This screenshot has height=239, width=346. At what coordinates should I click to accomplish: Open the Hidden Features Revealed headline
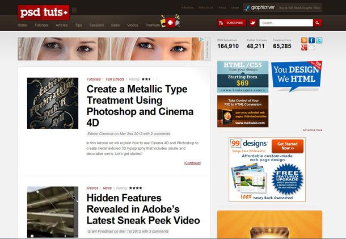click(x=144, y=209)
